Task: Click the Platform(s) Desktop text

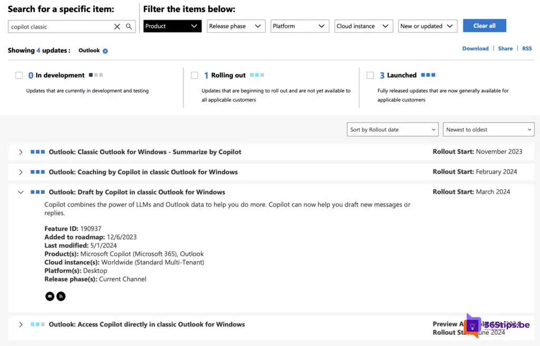Action: point(76,271)
